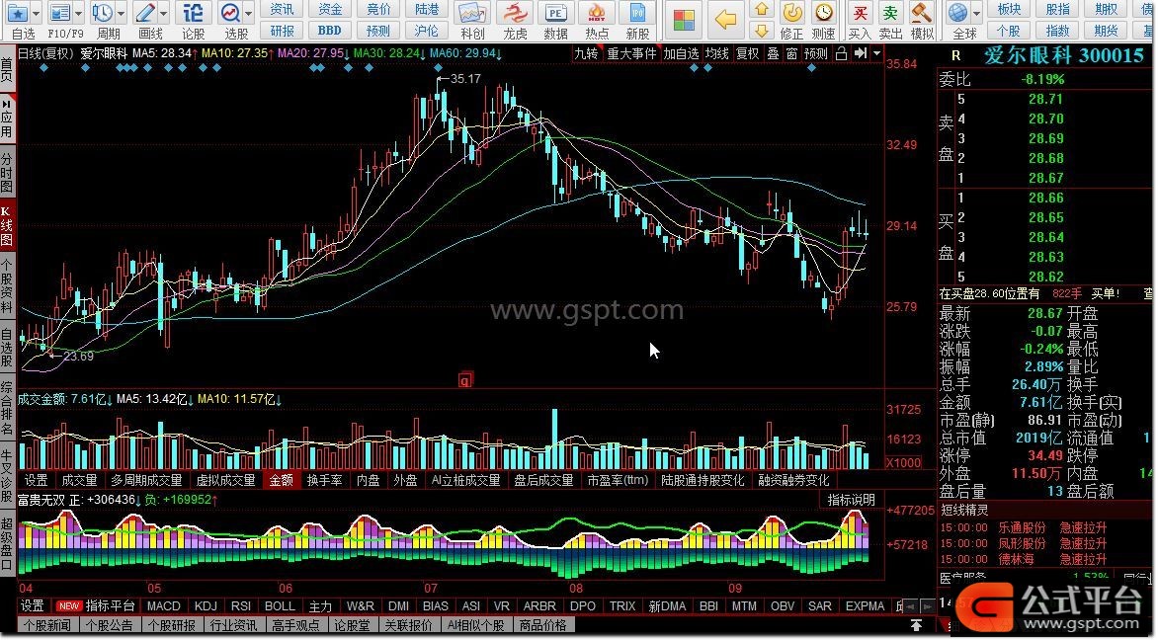Open the F10/F9 company info icon

point(60,13)
